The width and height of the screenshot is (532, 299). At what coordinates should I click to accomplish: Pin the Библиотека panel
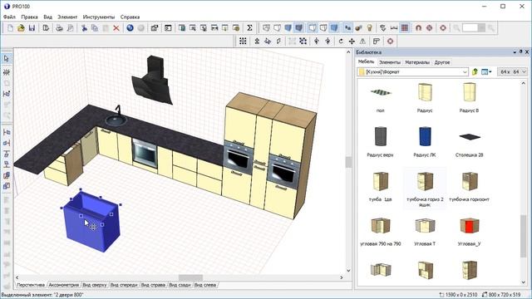(521, 51)
